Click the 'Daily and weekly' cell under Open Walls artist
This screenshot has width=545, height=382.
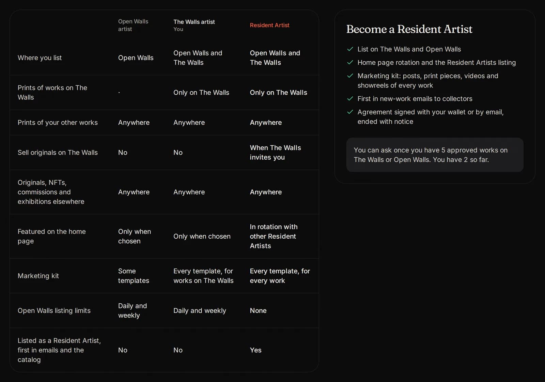click(133, 311)
